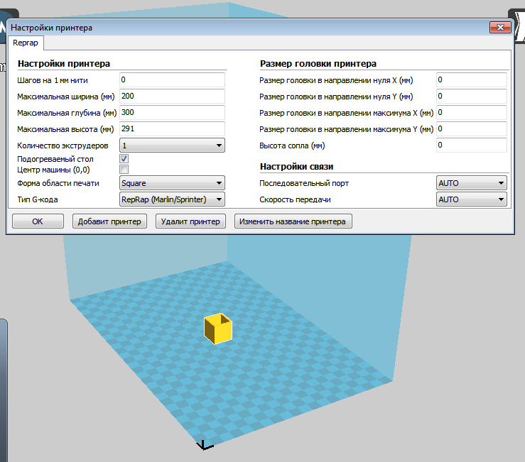Open the Количество экструдеров dropdown
This screenshot has width=525, height=462.
tap(172, 145)
